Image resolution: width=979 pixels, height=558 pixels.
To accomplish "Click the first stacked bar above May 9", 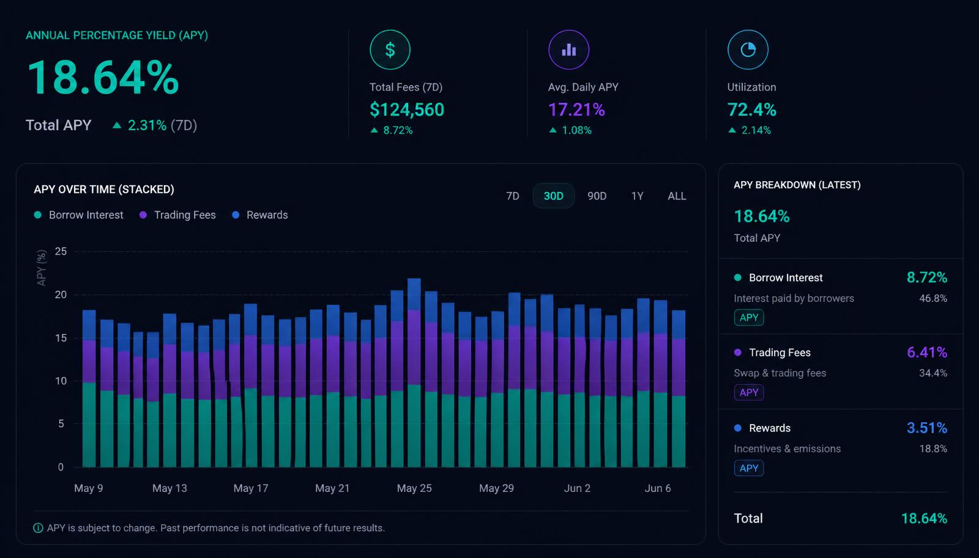I will coord(89,389).
